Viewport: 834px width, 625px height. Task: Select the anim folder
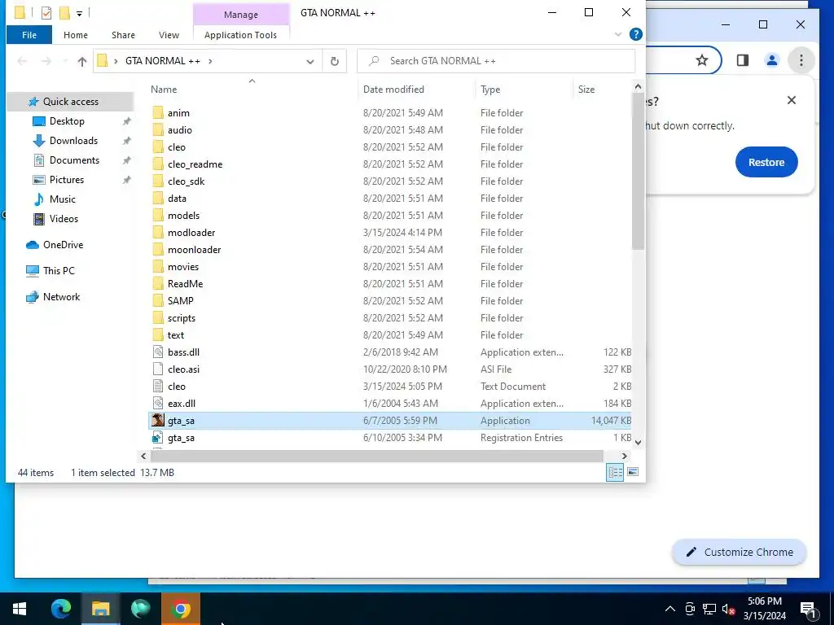point(390,112)
